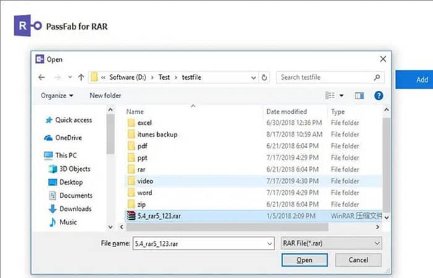Click the Add button in PassFab

pyautogui.click(x=414, y=80)
